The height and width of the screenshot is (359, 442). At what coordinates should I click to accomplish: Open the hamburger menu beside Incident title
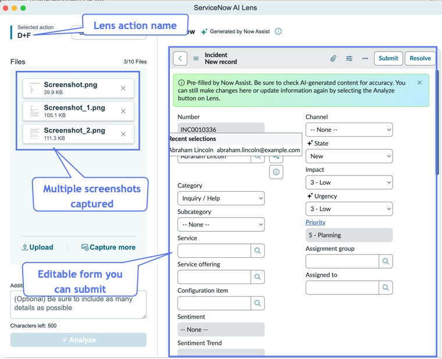point(196,59)
